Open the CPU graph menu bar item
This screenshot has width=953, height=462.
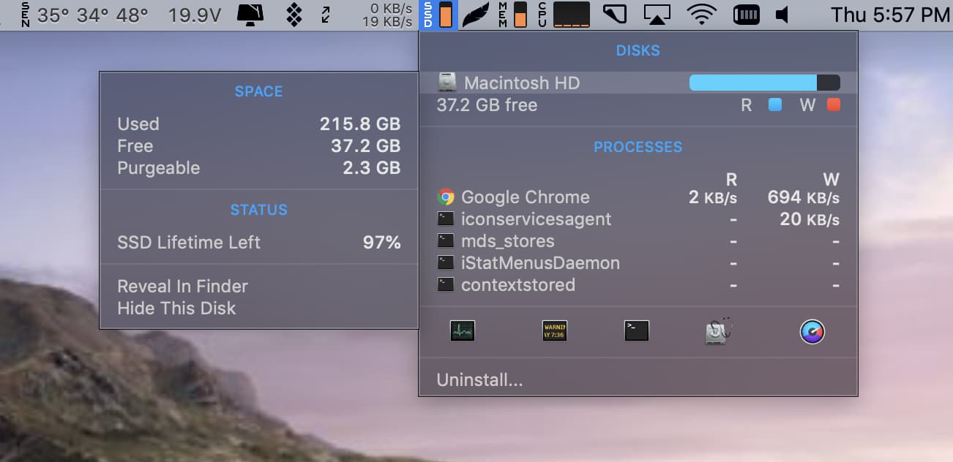(564, 15)
